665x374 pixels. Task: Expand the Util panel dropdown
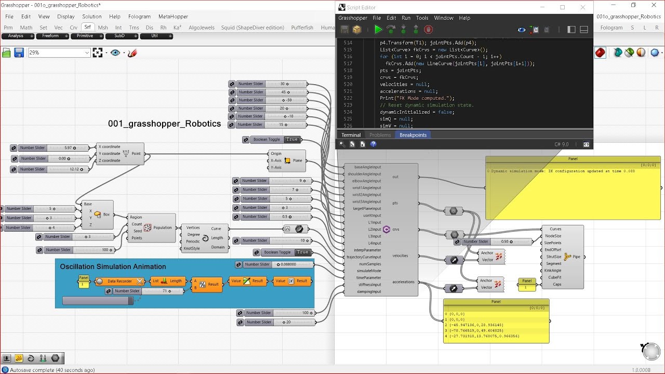(170, 36)
